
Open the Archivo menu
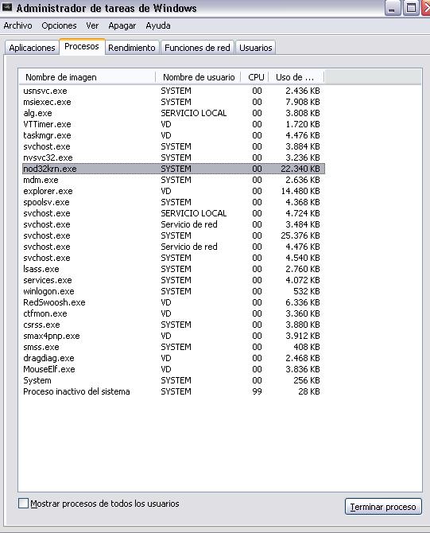pyautogui.click(x=18, y=25)
